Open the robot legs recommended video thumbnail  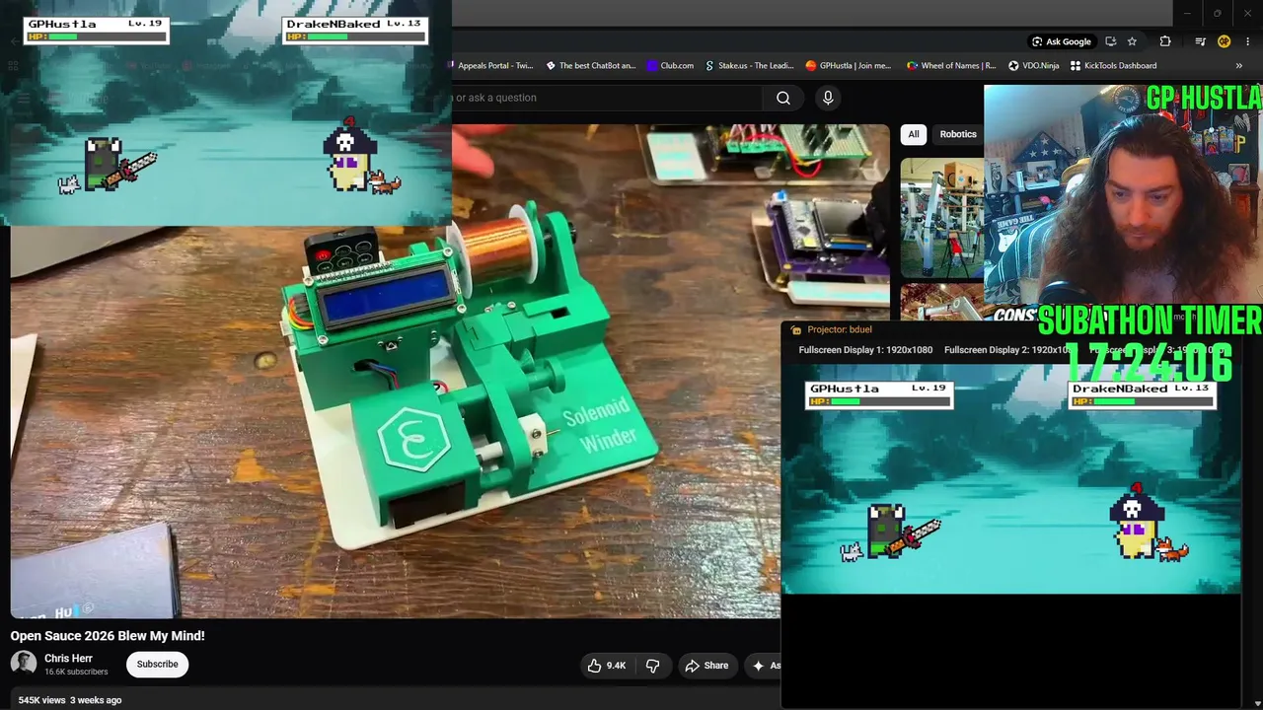[x=942, y=218]
